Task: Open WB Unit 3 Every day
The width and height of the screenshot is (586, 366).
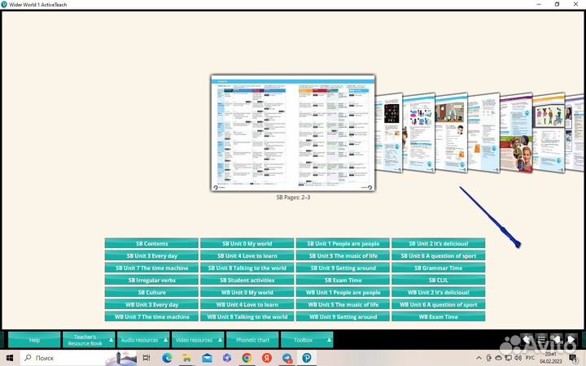Action: coord(151,304)
